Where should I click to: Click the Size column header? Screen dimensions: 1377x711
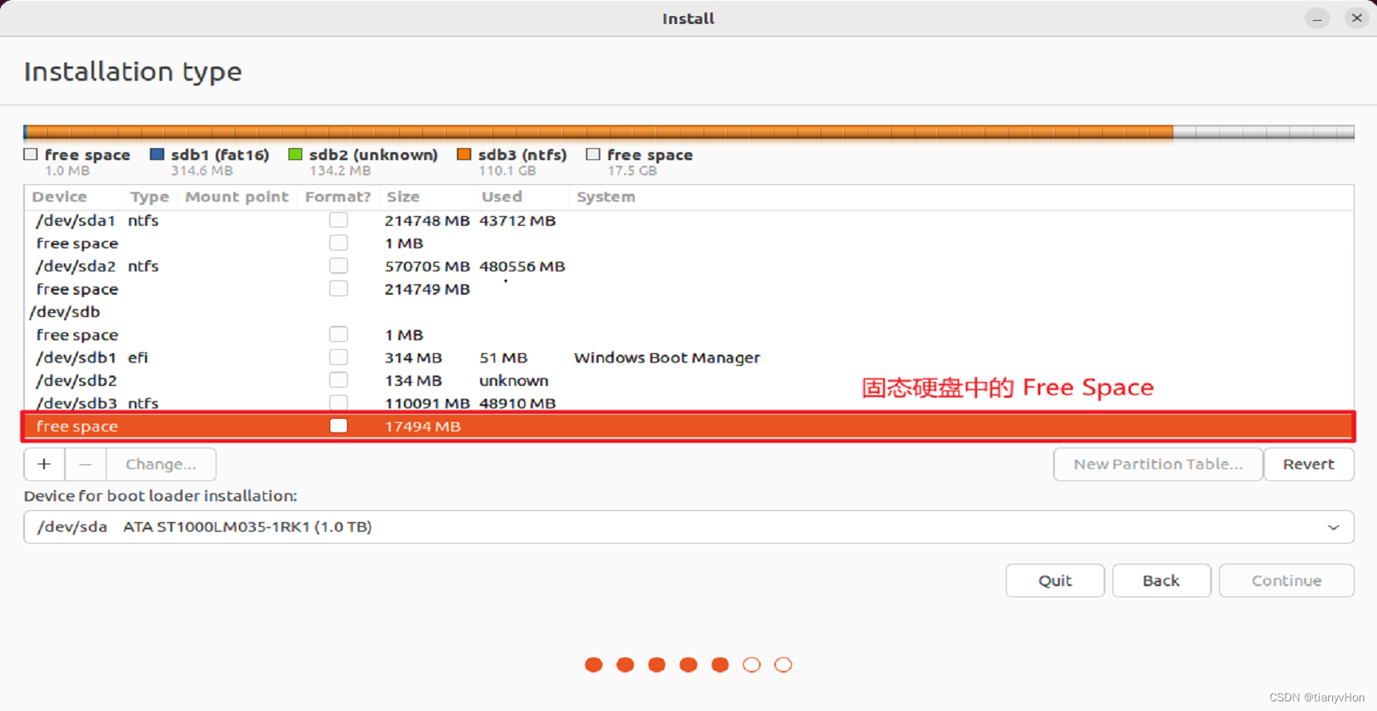point(403,197)
